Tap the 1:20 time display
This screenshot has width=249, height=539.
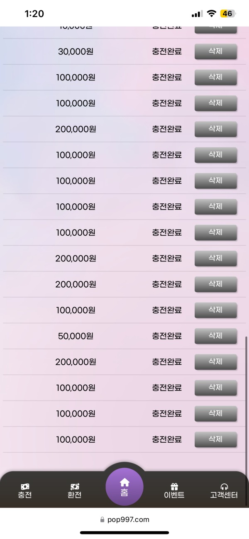click(35, 13)
